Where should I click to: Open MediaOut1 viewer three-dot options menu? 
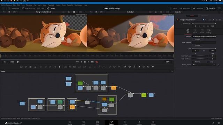coord(172,12)
